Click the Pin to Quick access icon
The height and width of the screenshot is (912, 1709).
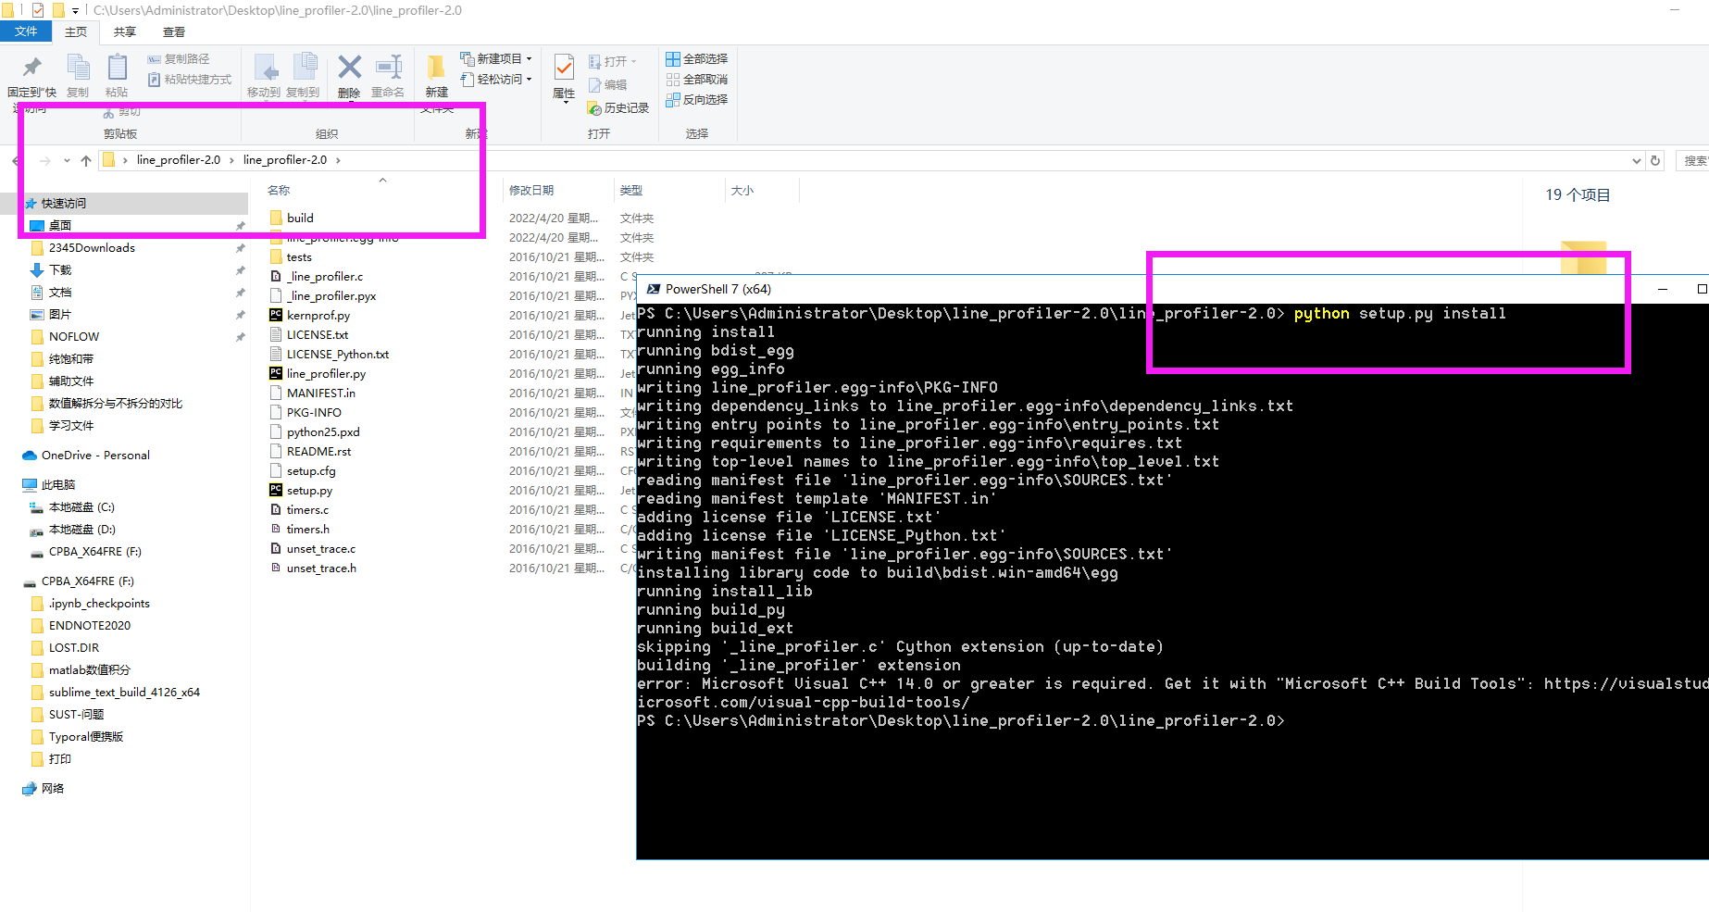click(x=31, y=67)
